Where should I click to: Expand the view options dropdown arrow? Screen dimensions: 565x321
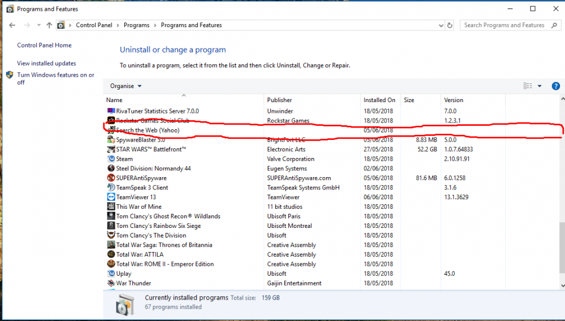(539, 86)
